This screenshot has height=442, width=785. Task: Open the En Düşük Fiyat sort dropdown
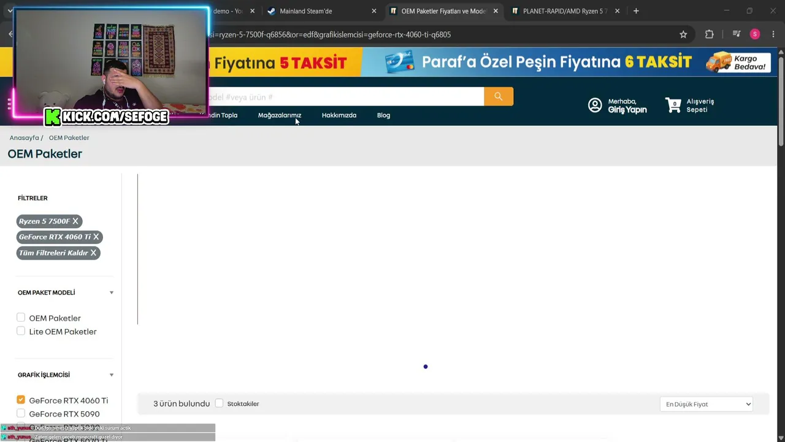pyautogui.click(x=706, y=404)
